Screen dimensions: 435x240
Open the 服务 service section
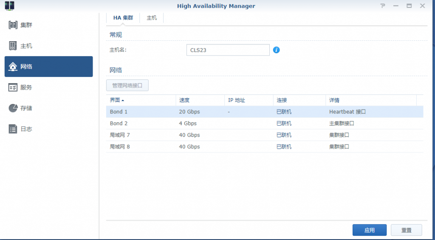click(x=48, y=88)
